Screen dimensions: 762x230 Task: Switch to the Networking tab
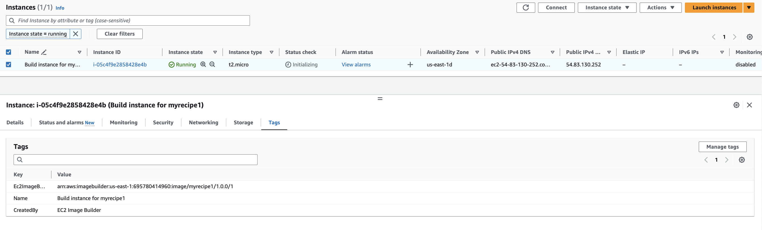pyautogui.click(x=203, y=123)
